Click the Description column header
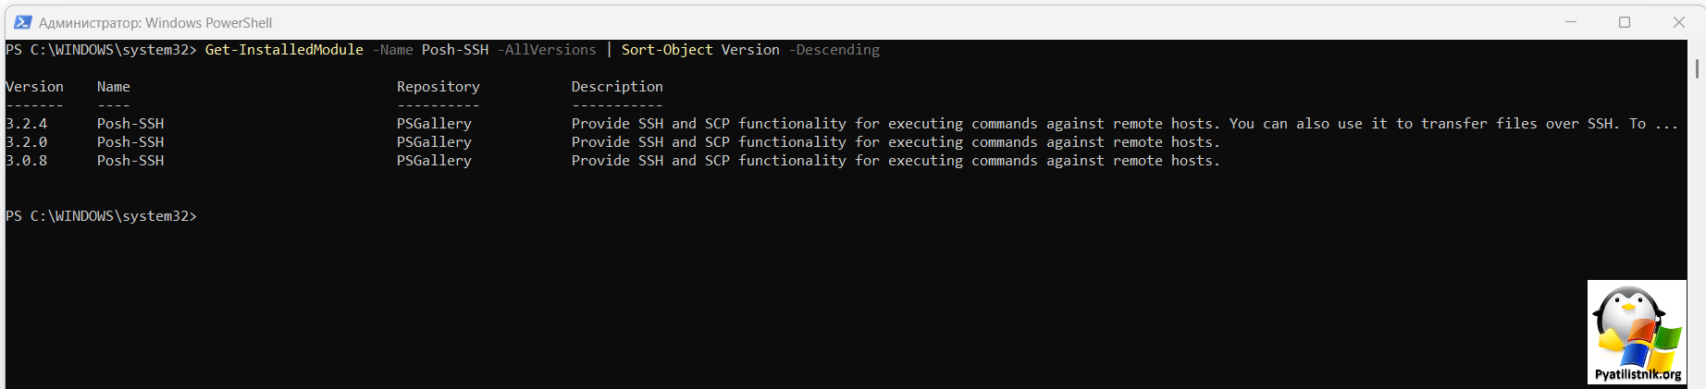The height and width of the screenshot is (389, 1706). coord(617,87)
